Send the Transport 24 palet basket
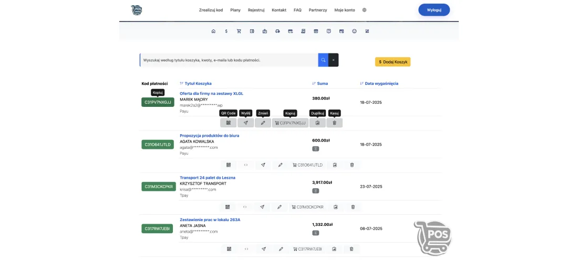 [262, 207]
